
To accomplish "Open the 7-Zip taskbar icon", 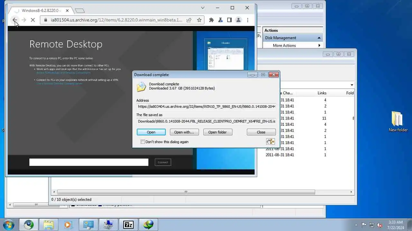I will 128,225.
